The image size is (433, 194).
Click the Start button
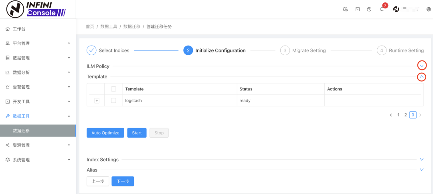(x=137, y=133)
